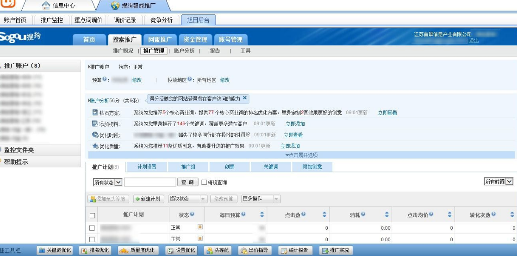Click the help icon next to 状态
Screen dimensions: 517x256
tap(192, 214)
